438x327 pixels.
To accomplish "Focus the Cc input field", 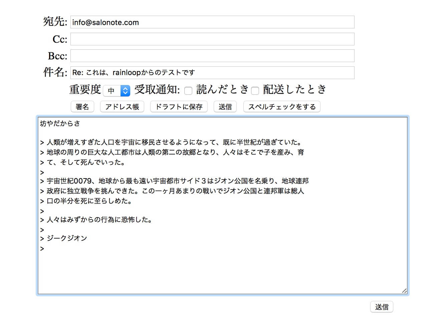I will pyautogui.click(x=212, y=39).
